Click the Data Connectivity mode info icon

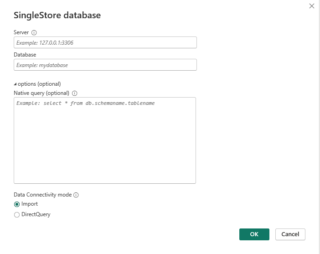(76, 195)
